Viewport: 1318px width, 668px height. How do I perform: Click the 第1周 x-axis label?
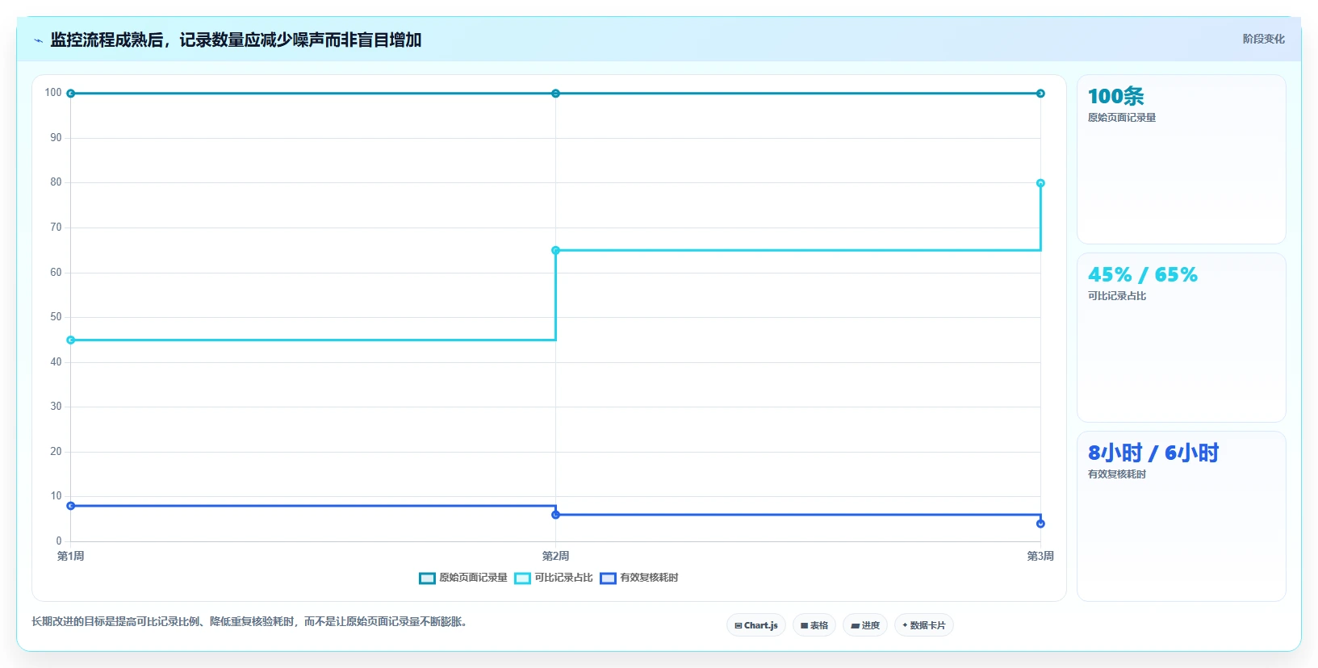pos(71,556)
